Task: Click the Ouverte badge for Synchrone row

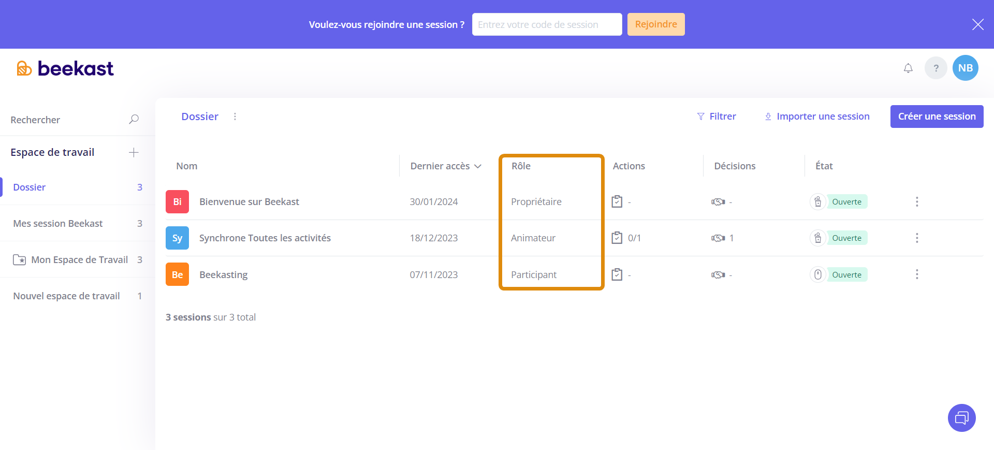Action: (x=847, y=238)
